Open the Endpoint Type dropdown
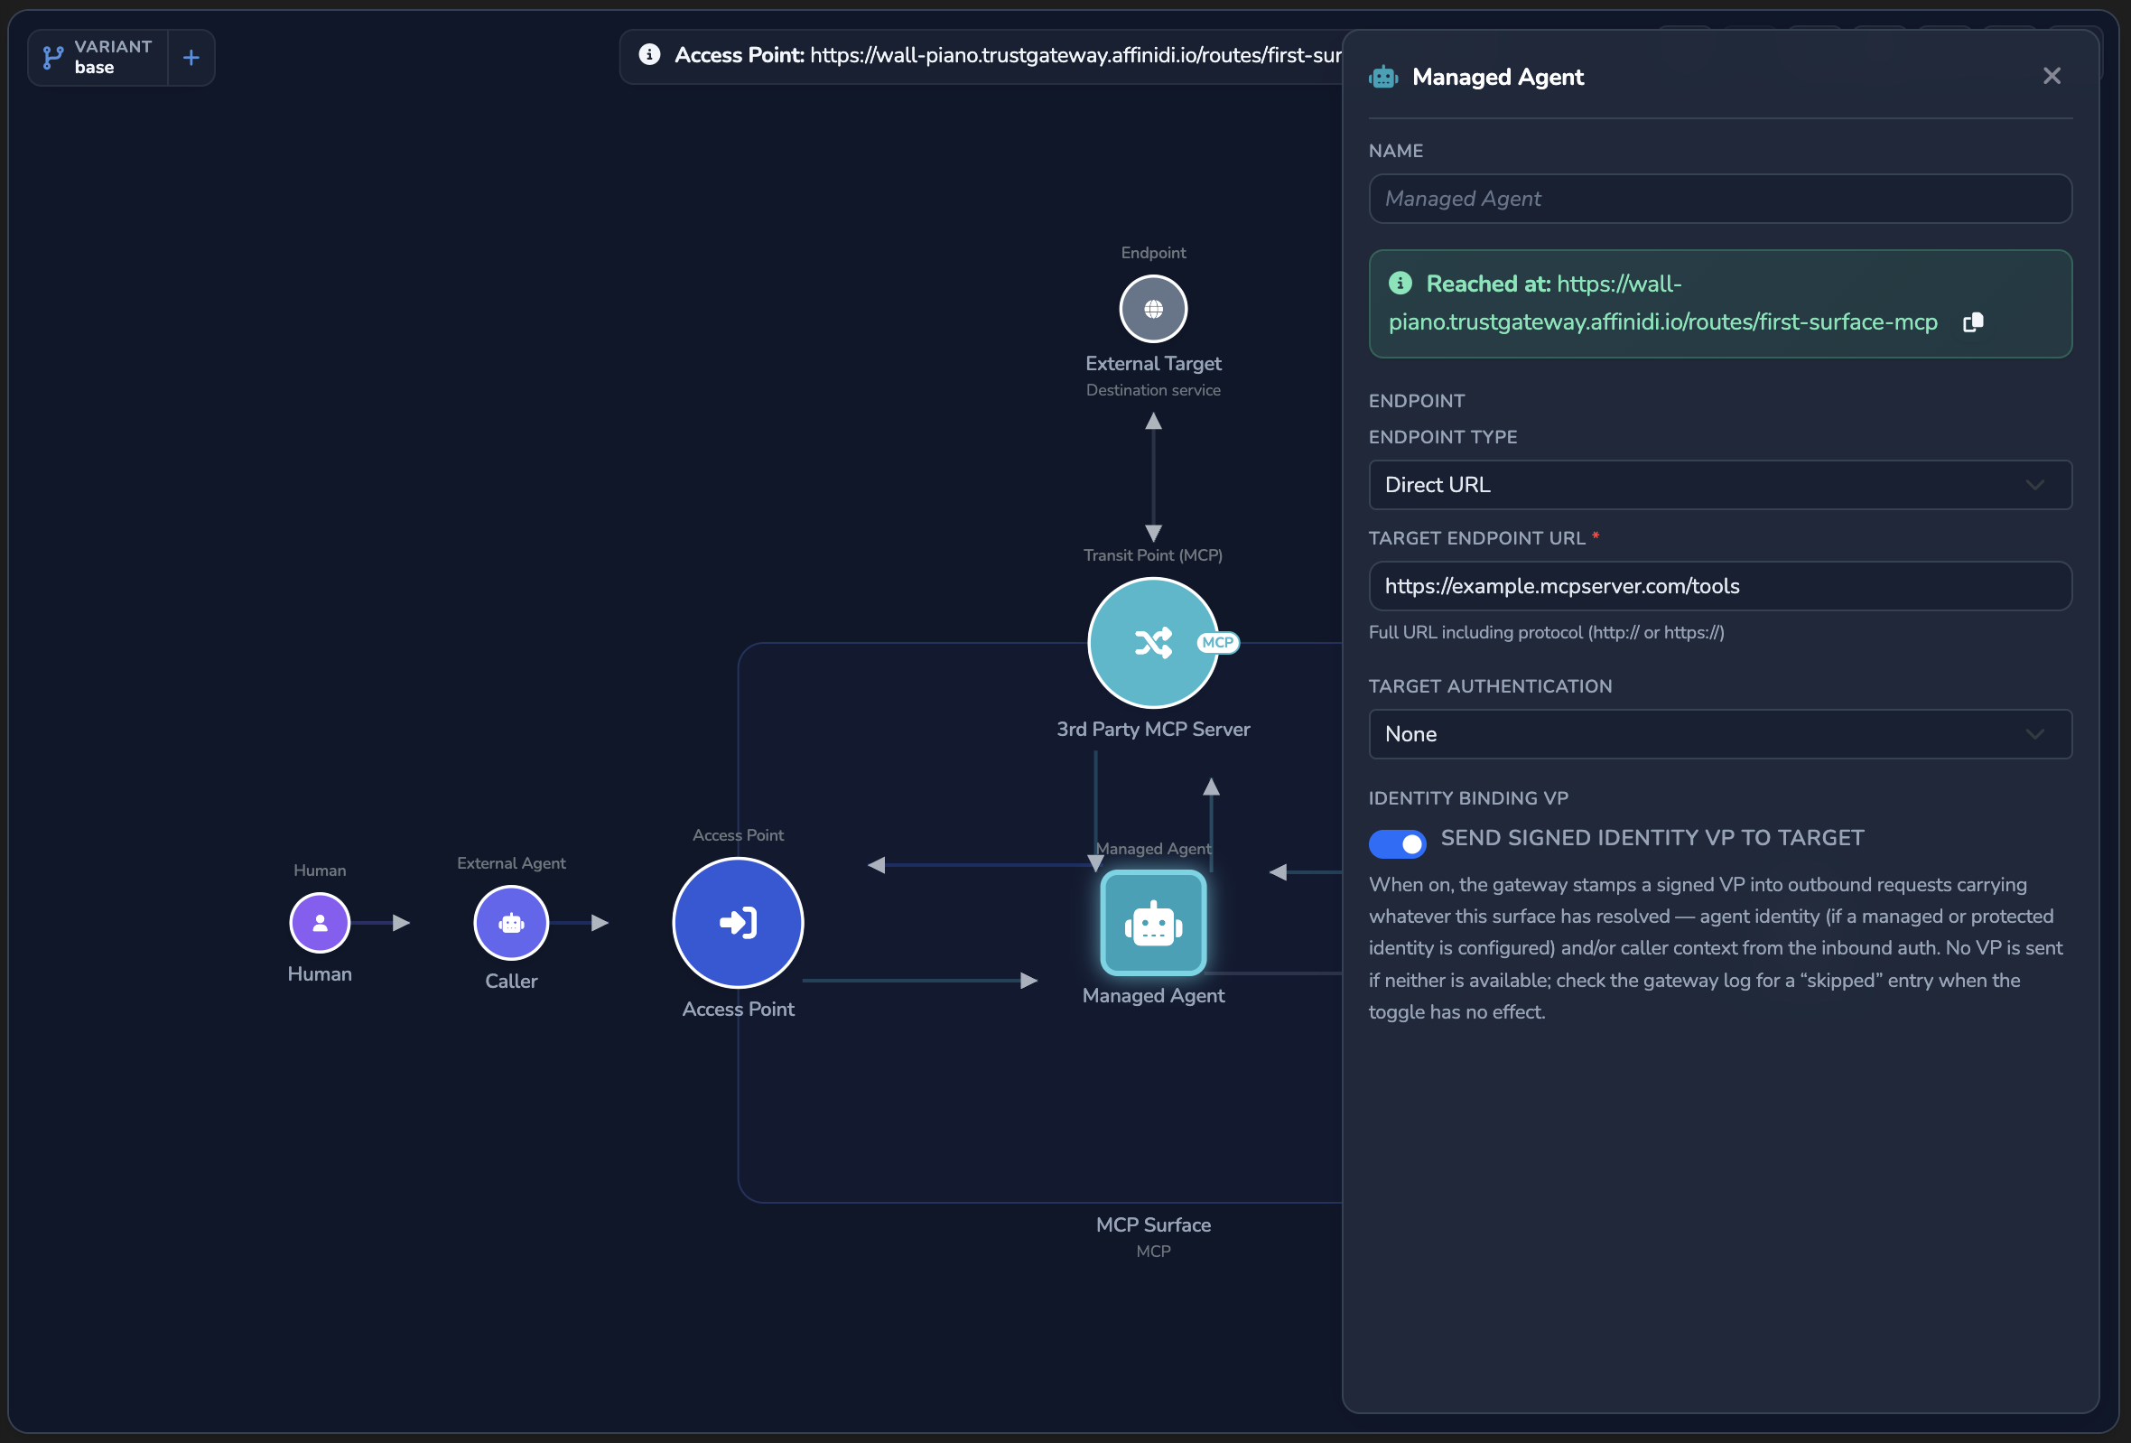Image resolution: width=2131 pixels, height=1443 pixels. click(x=1719, y=485)
